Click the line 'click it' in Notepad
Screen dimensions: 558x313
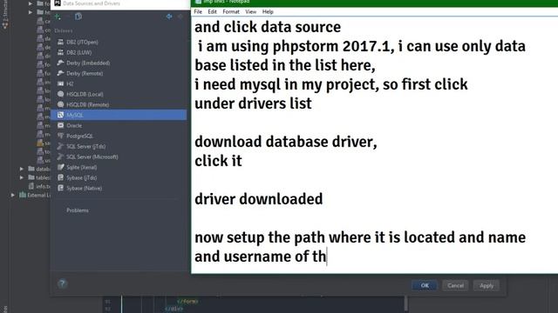tap(218, 161)
